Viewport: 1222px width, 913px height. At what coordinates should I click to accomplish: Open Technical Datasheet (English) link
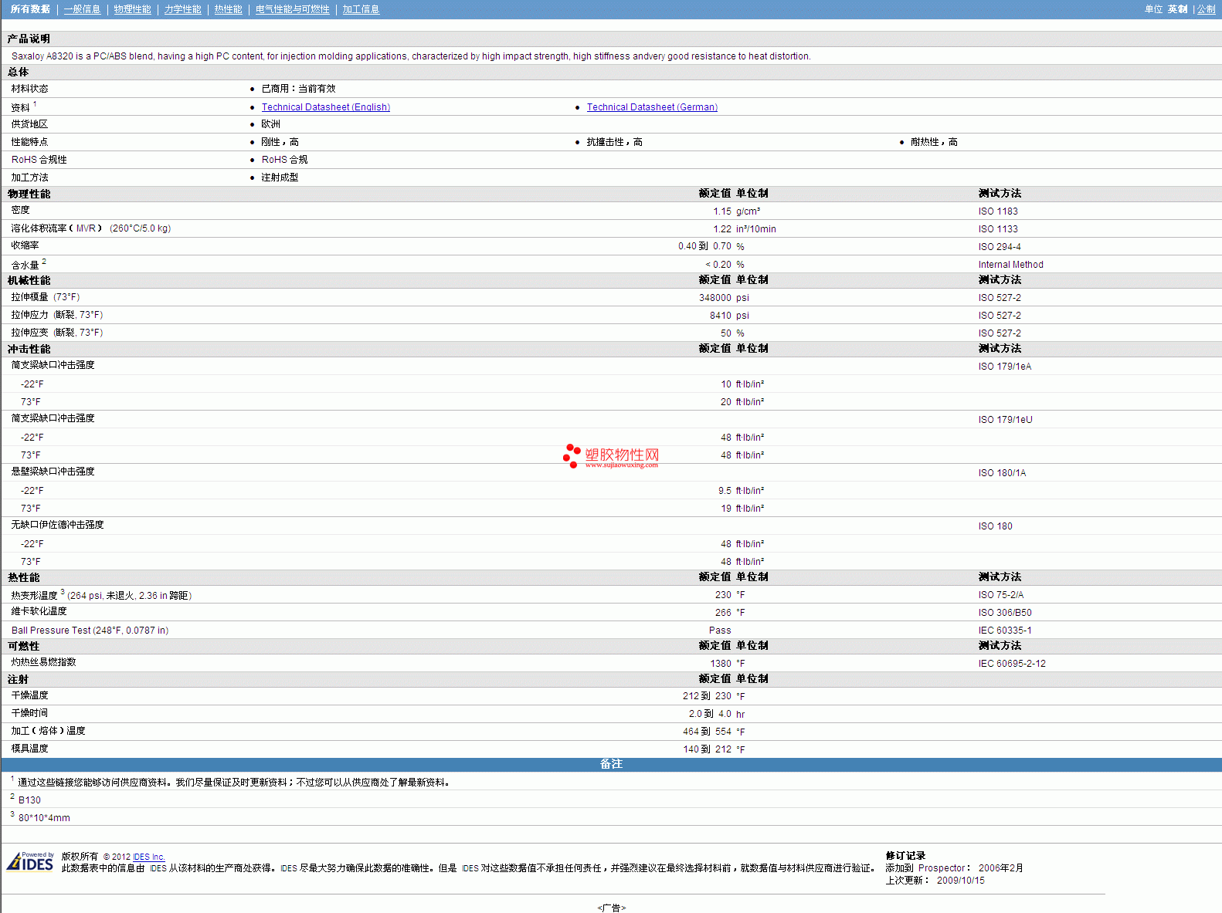pos(325,107)
